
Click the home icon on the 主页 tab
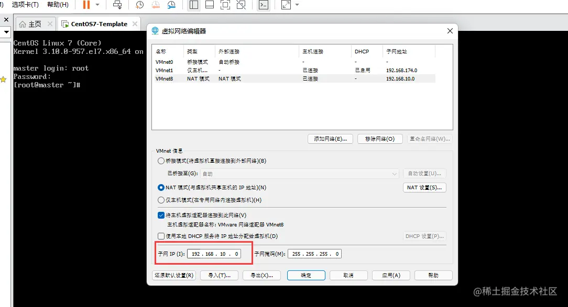[23, 24]
